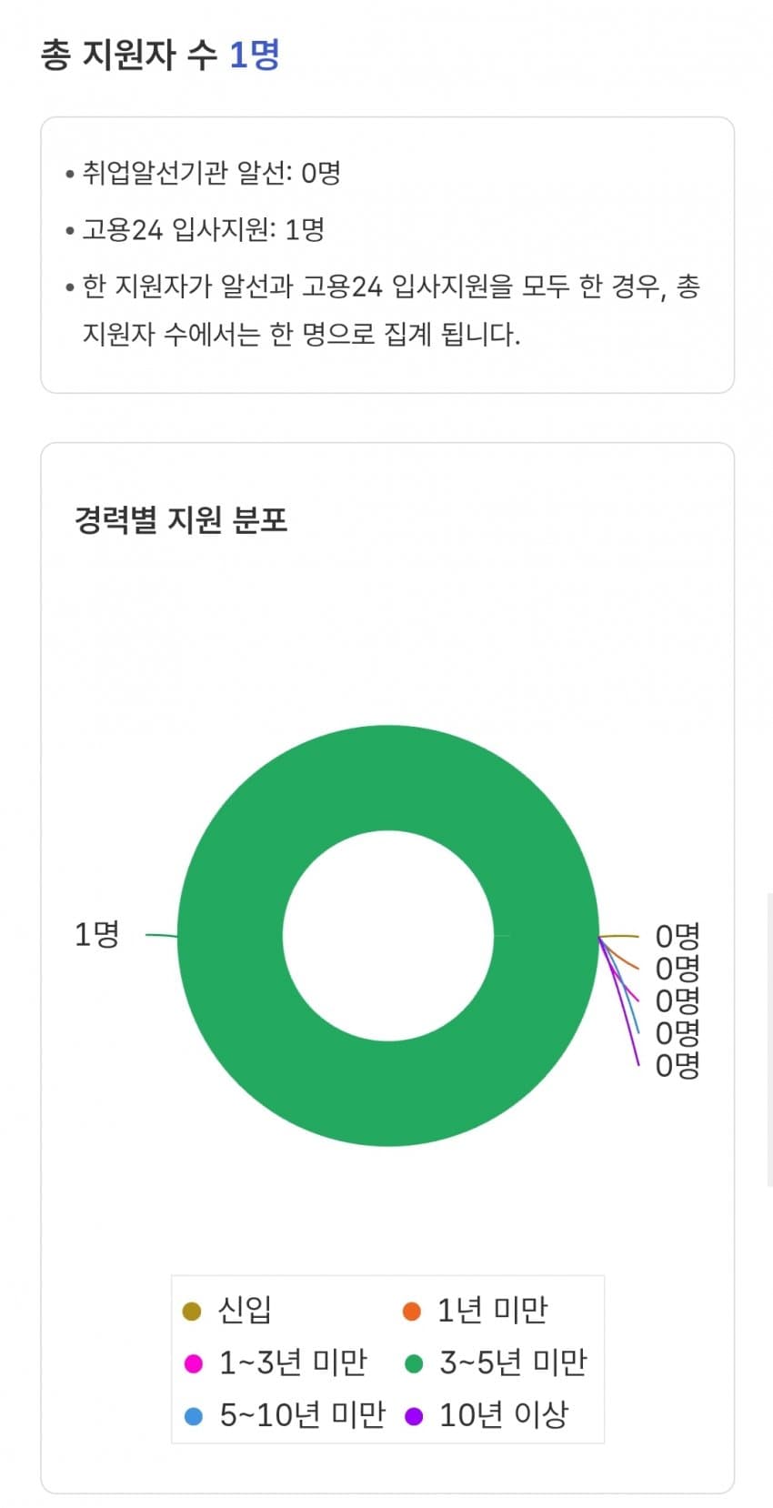Viewport: 773px width, 1508px height.
Task: Click the bottommost 0명 chart label
Action: pos(678,1065)
